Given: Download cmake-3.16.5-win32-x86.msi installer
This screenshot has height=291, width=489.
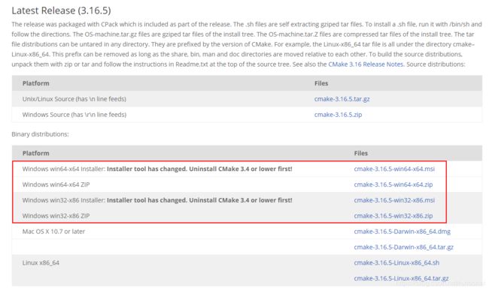Looking at the screenshot, I should 394,200.
